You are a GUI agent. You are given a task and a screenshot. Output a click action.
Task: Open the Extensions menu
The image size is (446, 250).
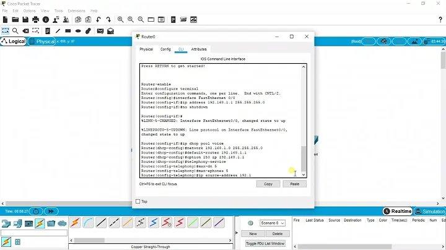point(76,11)
